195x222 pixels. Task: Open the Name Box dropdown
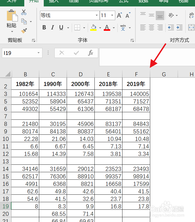38,53
